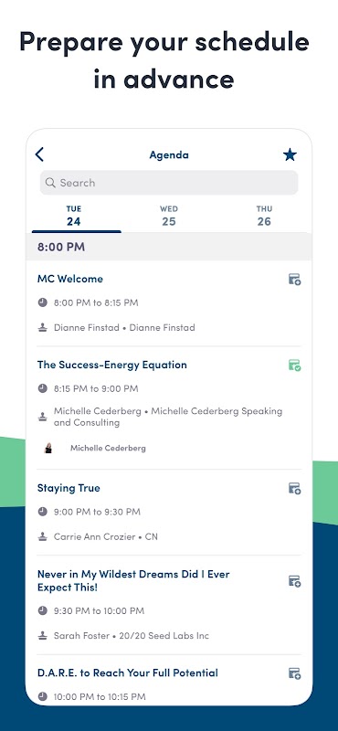Add MC Welcome to my schedule
Image resolution: width=338 pixels, height=731 pixels.
pos(294,280)
